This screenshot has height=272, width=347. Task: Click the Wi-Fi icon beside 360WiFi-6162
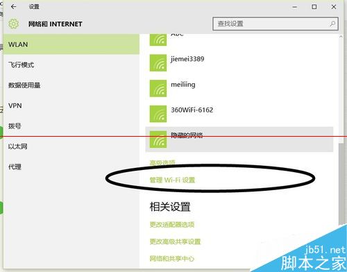[158, 114]
